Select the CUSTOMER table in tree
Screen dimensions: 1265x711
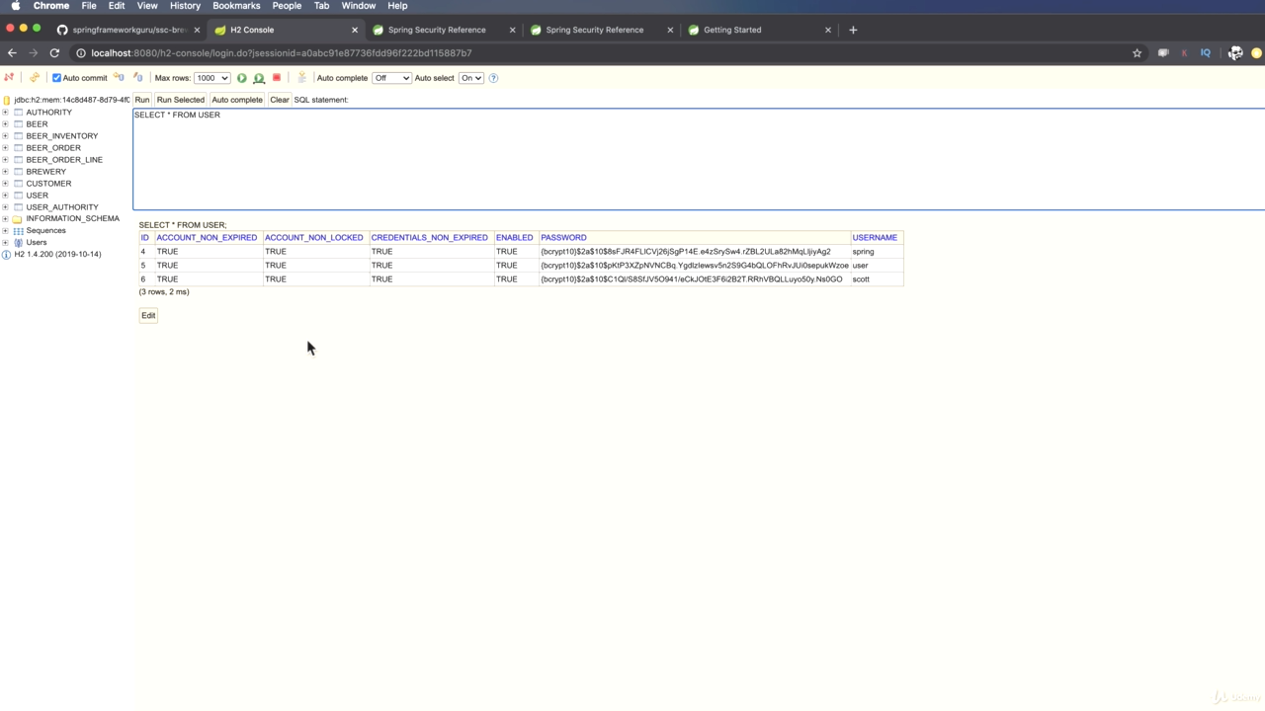click(x=48, y=184)
